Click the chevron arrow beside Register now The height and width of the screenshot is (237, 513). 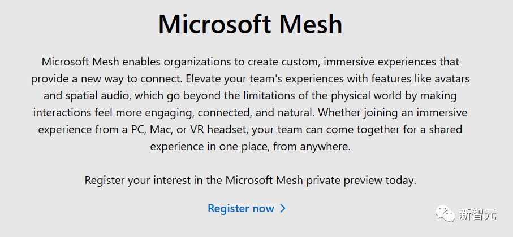pos(283,209)
